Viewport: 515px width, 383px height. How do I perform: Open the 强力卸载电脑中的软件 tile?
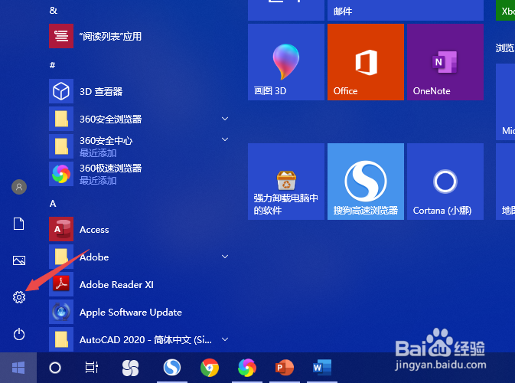point(286,182)
